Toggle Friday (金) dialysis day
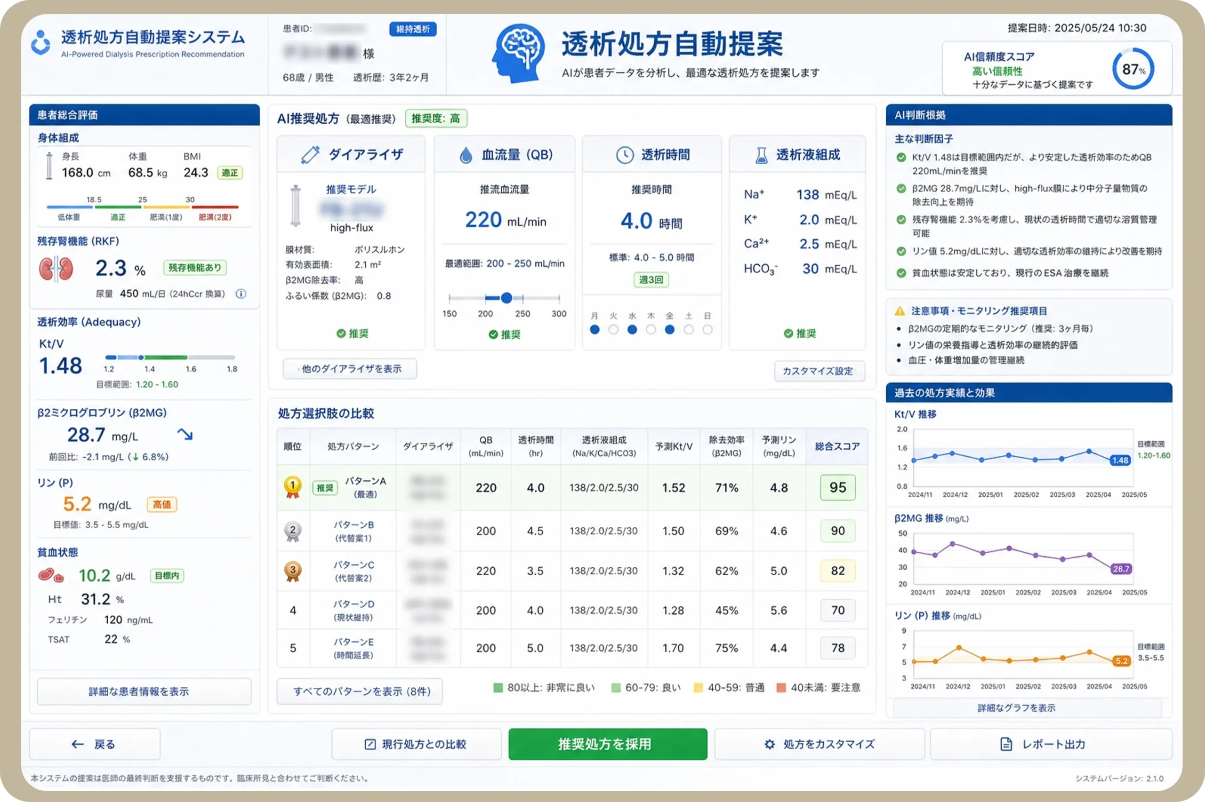 [669, 330]
